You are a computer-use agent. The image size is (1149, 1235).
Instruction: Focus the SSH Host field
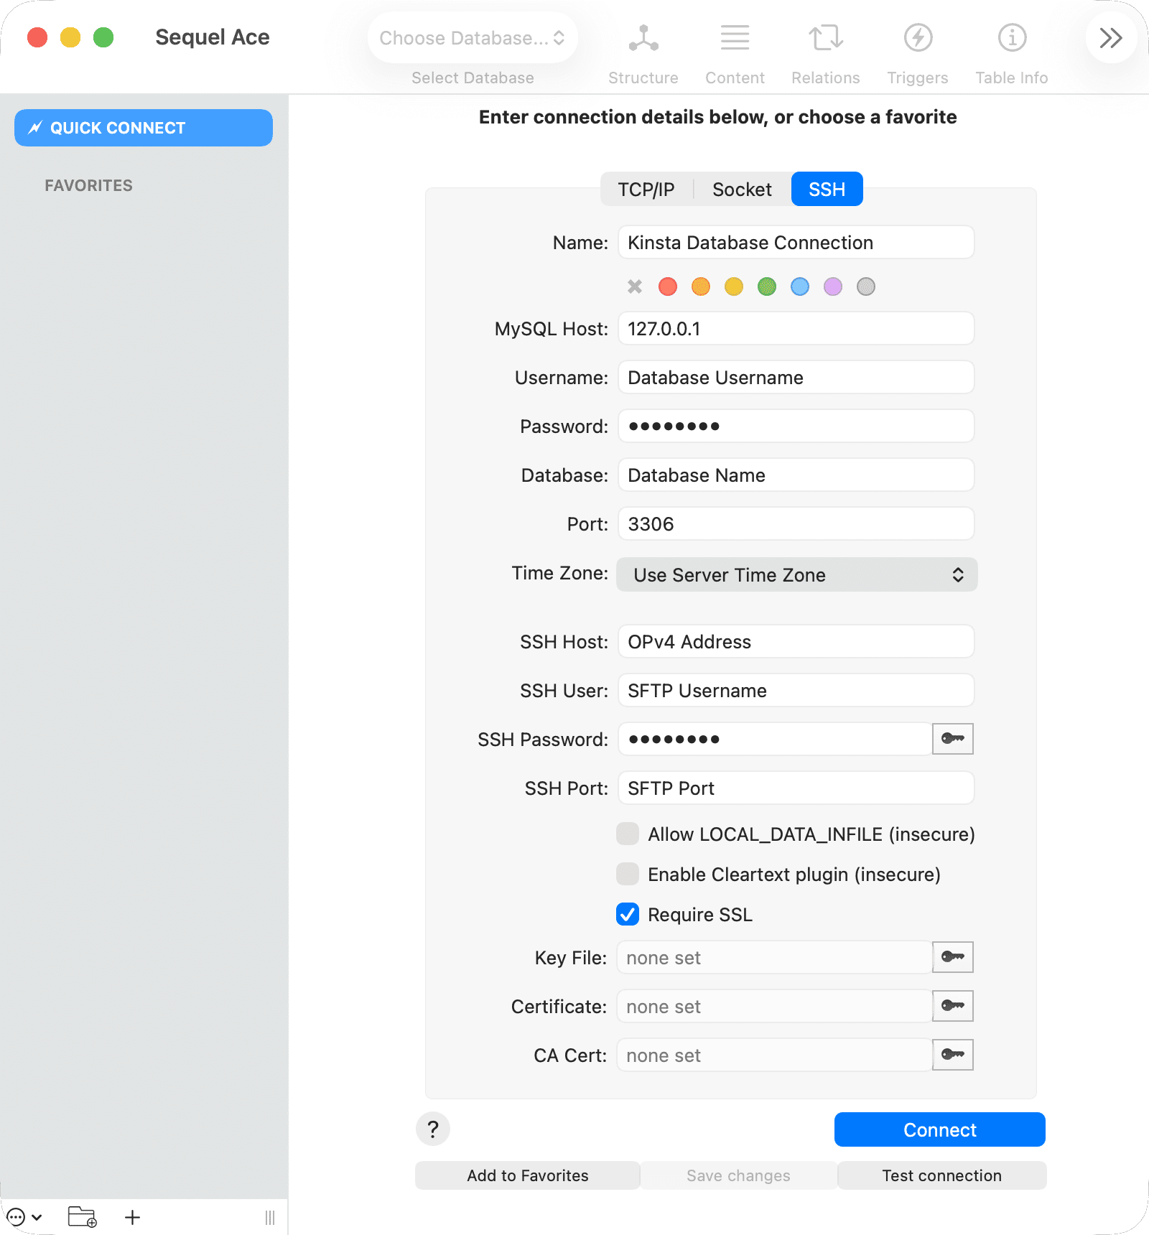(796, 642)
